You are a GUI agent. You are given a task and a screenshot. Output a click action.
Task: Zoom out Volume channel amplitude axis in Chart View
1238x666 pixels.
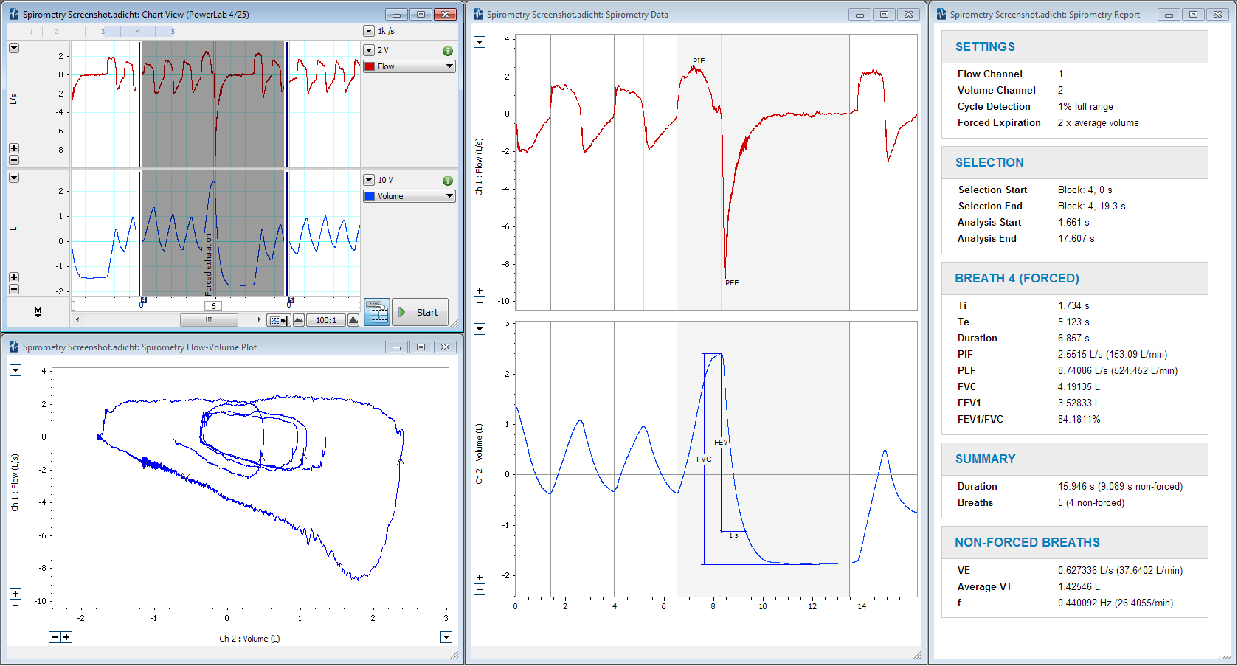pos(14,289)
